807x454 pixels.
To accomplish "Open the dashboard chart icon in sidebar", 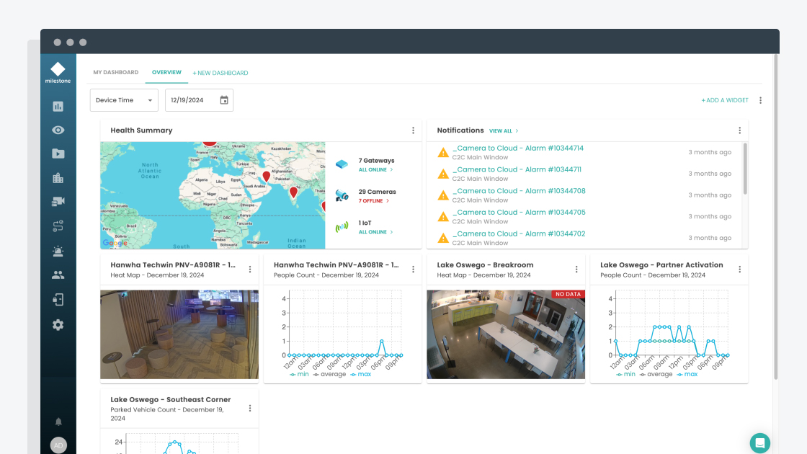I will click(58, 107).
